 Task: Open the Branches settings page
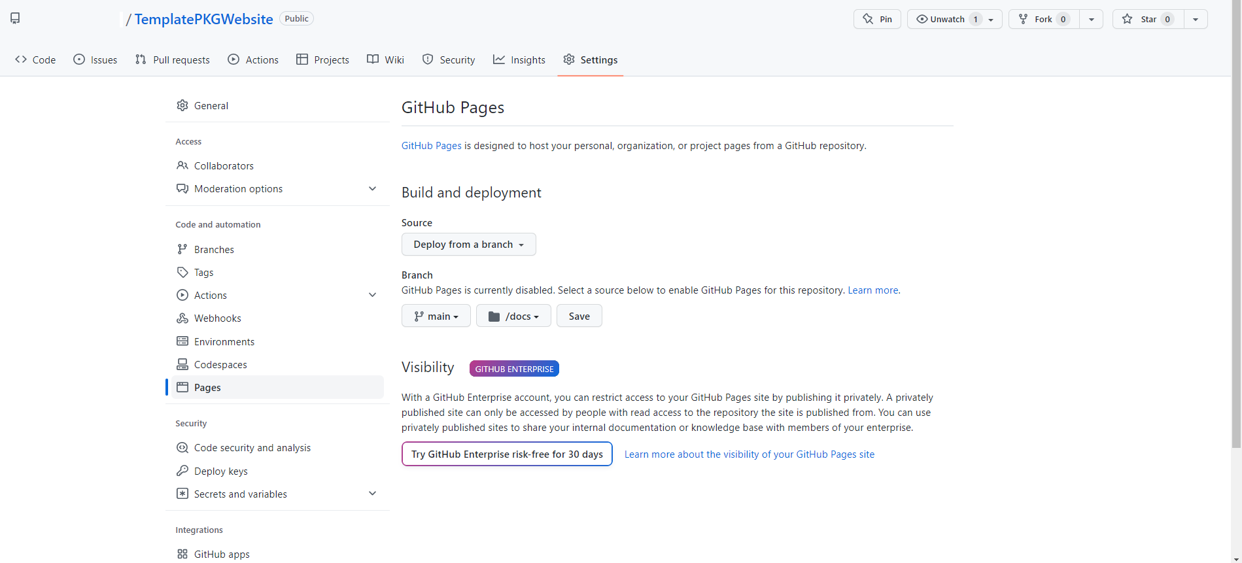[x=277, y=249]
